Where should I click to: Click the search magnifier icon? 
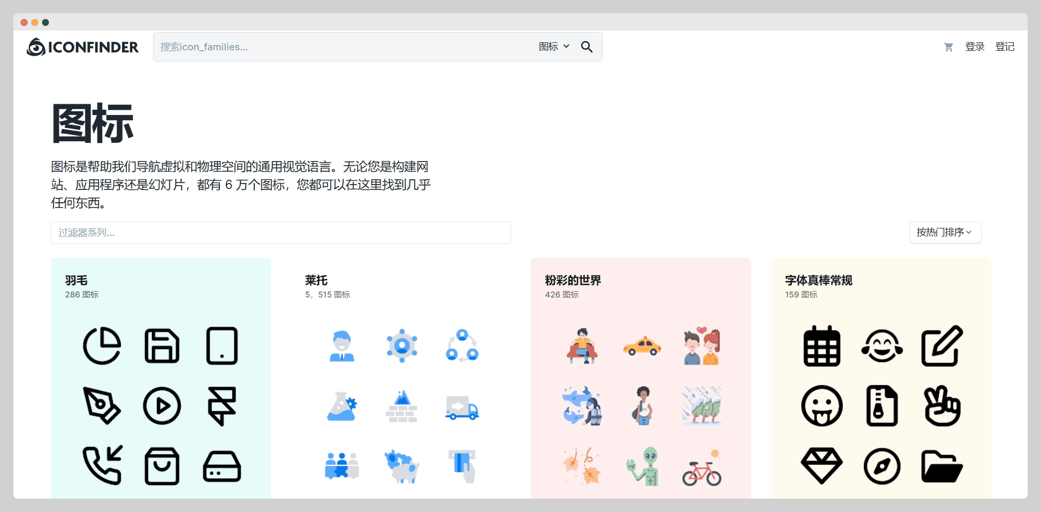(587, 47)
